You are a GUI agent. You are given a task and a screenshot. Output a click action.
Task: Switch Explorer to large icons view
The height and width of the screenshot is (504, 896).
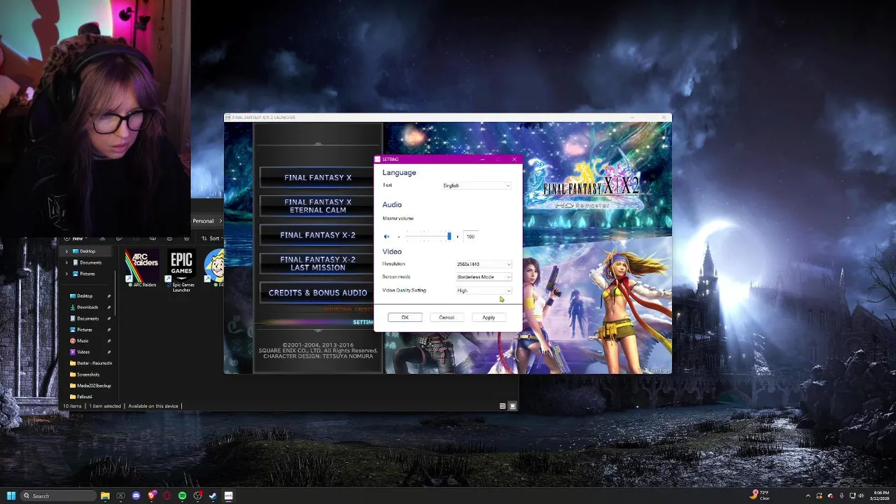click(512, 406)
